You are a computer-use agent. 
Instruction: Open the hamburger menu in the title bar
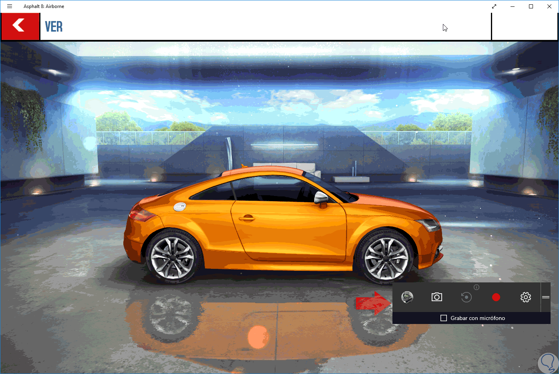pyautogui.click(x=10, y=6)
